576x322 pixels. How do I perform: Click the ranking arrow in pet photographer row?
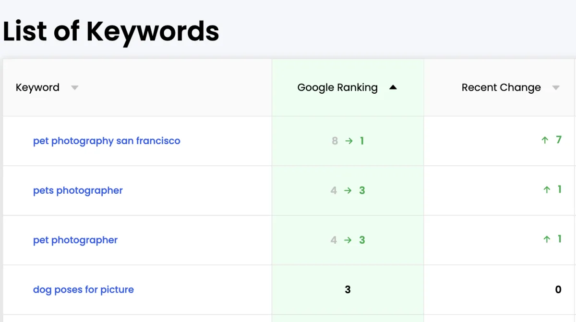[348, 240]
